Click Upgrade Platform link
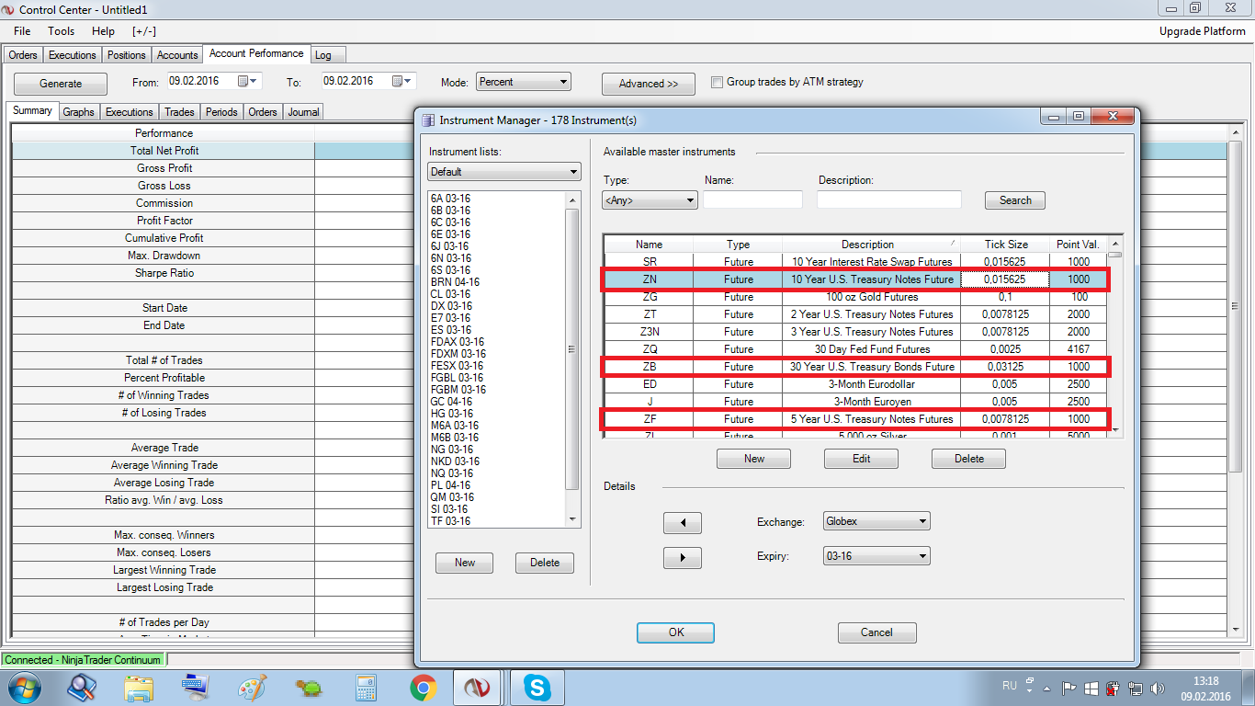The height and width of the screenshot is (706, 1255). 1203,31
